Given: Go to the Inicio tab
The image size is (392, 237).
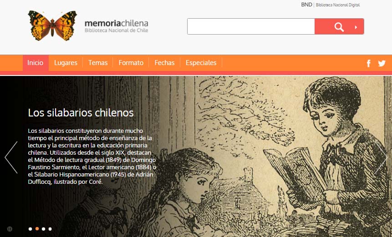Looking at the screenshot, I should click(36, 63).
